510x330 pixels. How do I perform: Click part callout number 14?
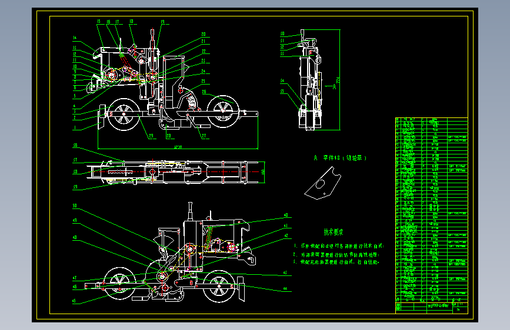pos(75,38)
